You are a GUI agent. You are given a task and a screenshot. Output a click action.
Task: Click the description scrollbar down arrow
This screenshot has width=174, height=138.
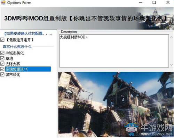pos(172,65)
